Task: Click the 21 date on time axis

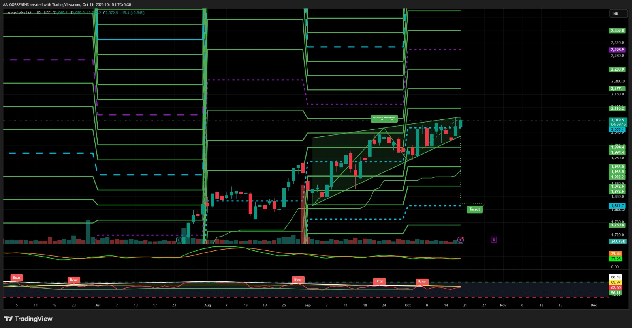Action: click(x=465, y=305)
